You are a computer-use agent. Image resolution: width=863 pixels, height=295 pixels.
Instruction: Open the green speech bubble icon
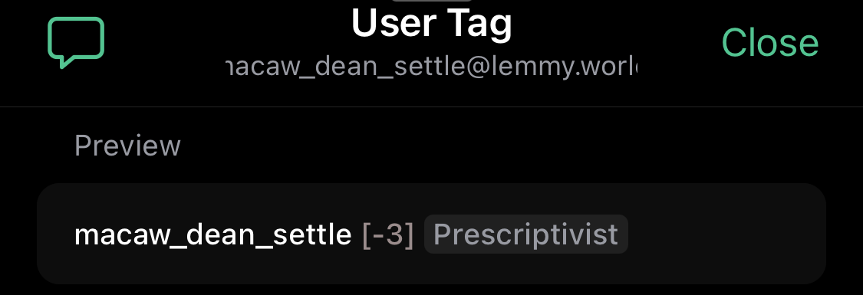click(76, 43)
